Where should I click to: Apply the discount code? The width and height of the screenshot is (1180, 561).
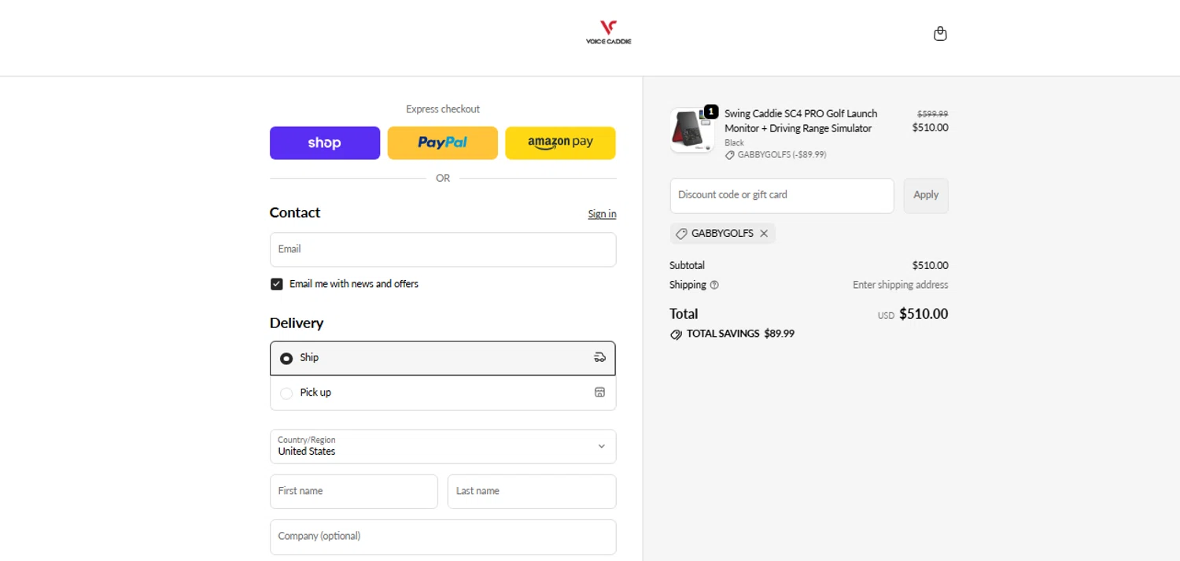tap(926, 195)
